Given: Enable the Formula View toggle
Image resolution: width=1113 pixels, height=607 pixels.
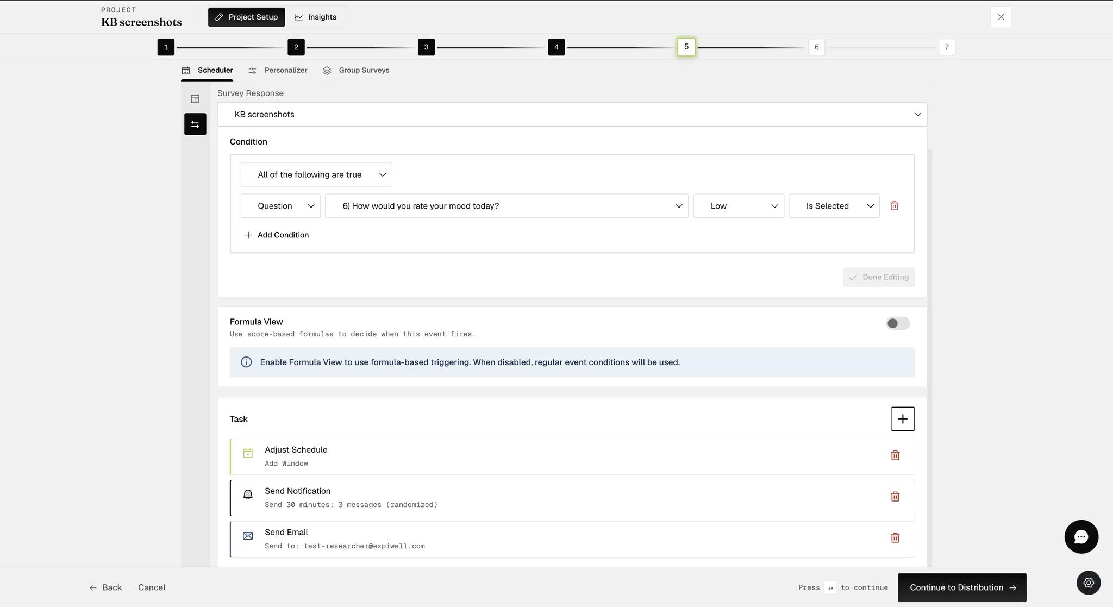Looking at the screenshot, I should point(897,323).
